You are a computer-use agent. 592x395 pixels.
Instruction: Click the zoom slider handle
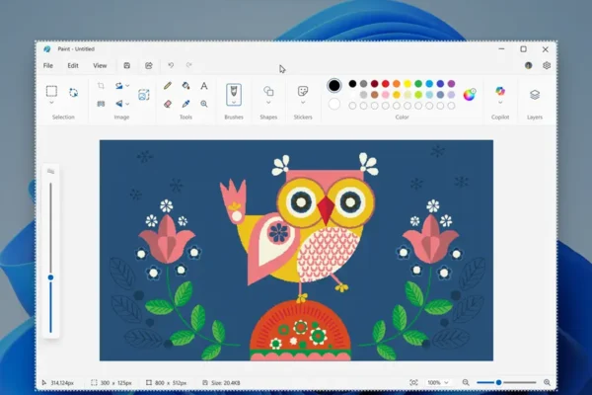pyautogui.click(x=498, y=382)
